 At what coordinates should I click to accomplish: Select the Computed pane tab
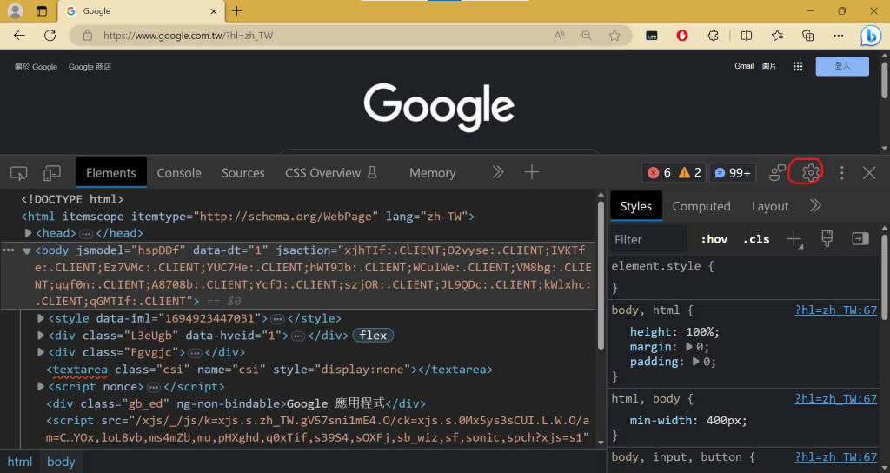tap(701, 206)
